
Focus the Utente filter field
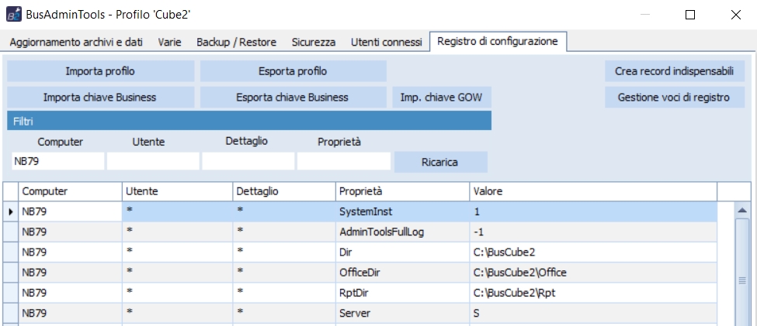click(x=153, y=161)
